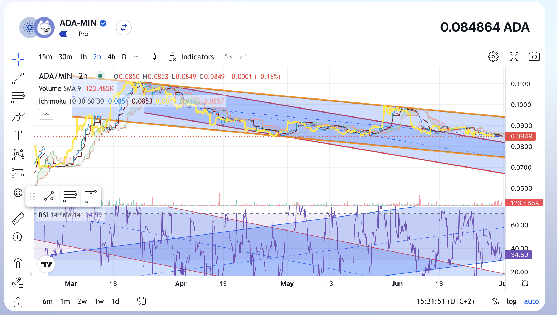Screen dimensions: 557x315
Task: Open the Fibonacci retracement tool
Action: 18,97
